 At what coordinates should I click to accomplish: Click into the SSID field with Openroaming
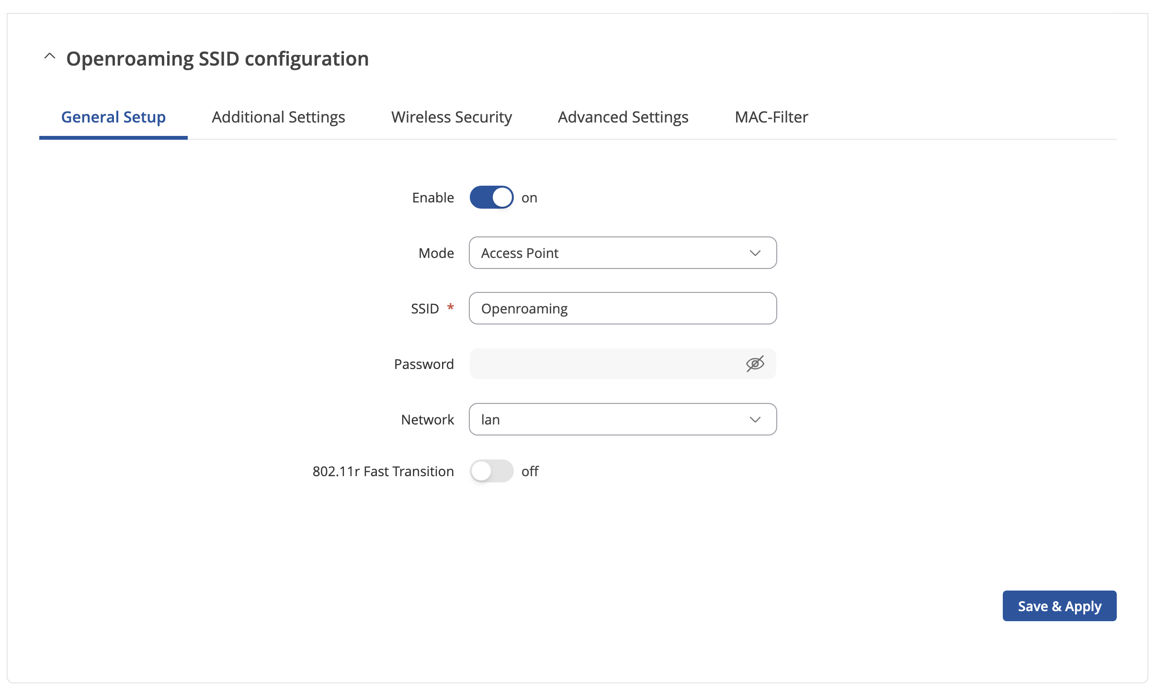click(623, 308)
